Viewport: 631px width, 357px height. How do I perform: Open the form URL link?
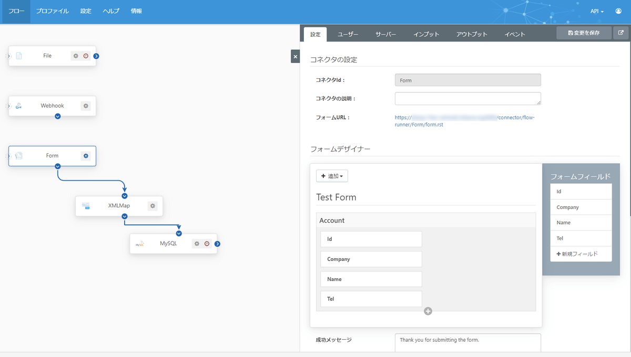coord(464,121)
